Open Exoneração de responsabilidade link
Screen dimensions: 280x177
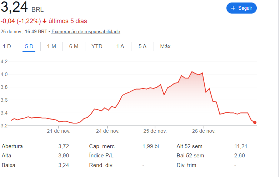[86, 32]
